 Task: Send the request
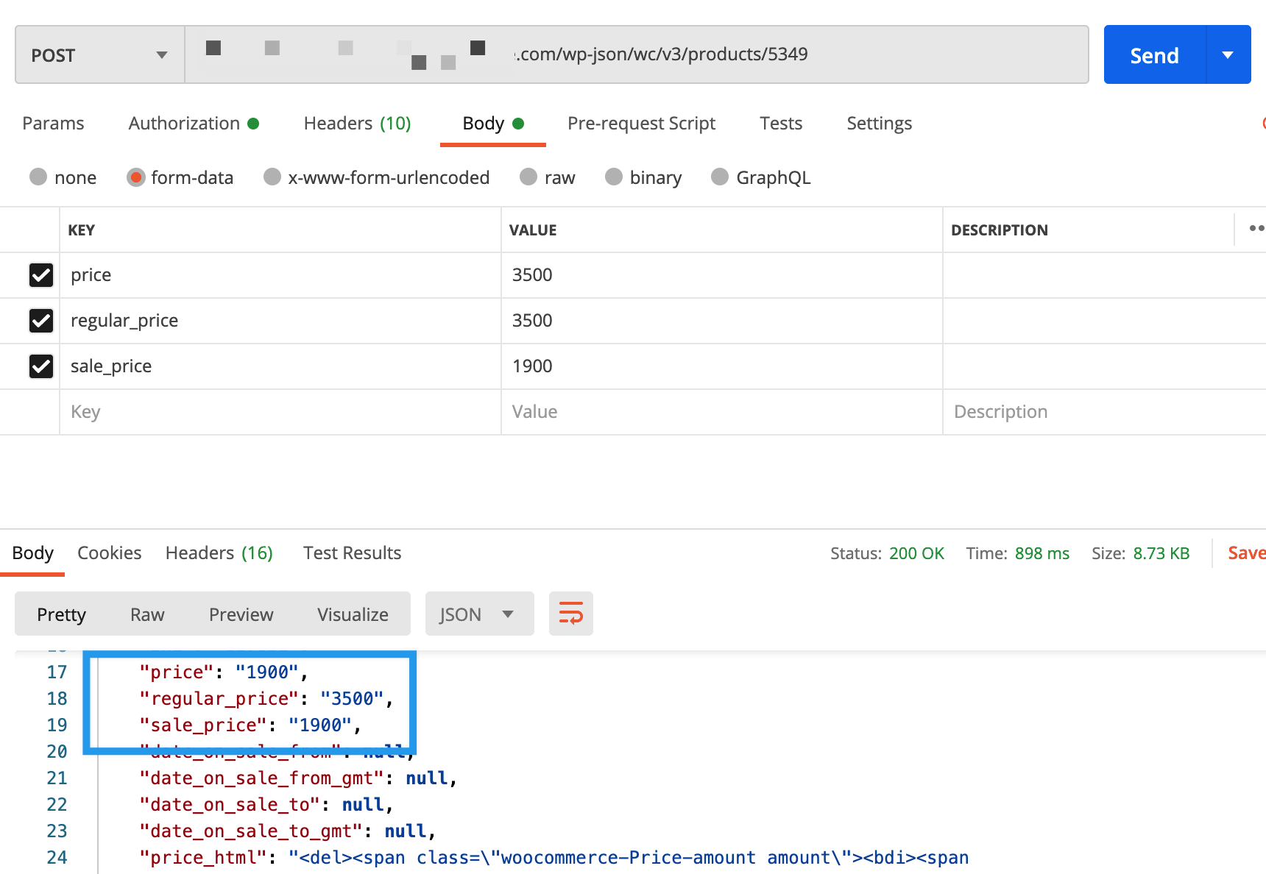(1155, 55)
